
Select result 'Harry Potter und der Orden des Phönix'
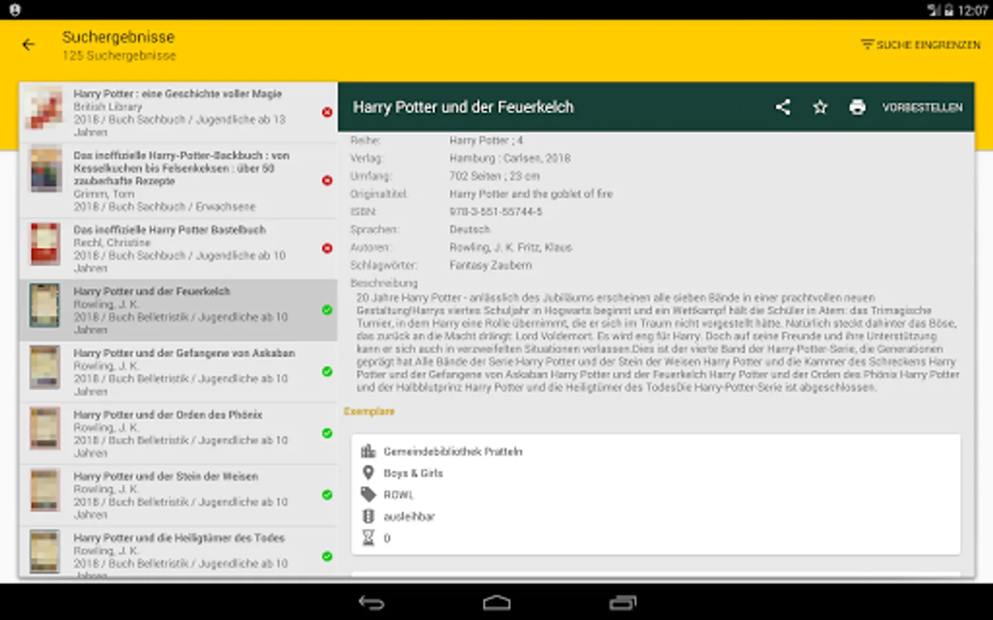tap(178, 433)
